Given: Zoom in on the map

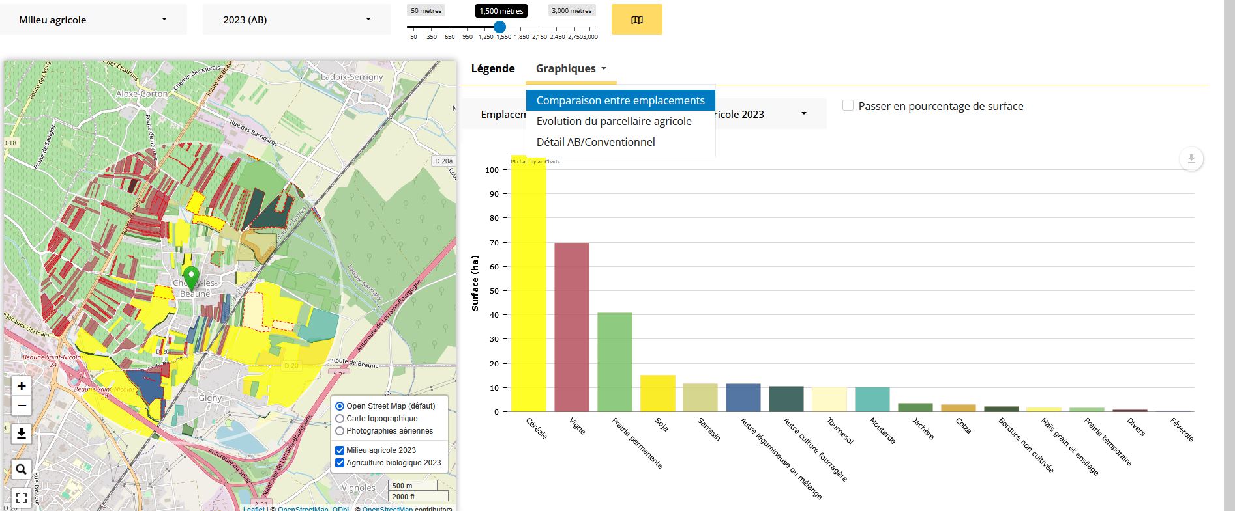Looking at the screenshot, I should (22, 386).
